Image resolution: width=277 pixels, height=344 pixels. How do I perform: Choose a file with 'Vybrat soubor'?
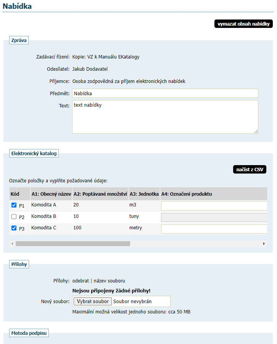(x=93, y=301)
